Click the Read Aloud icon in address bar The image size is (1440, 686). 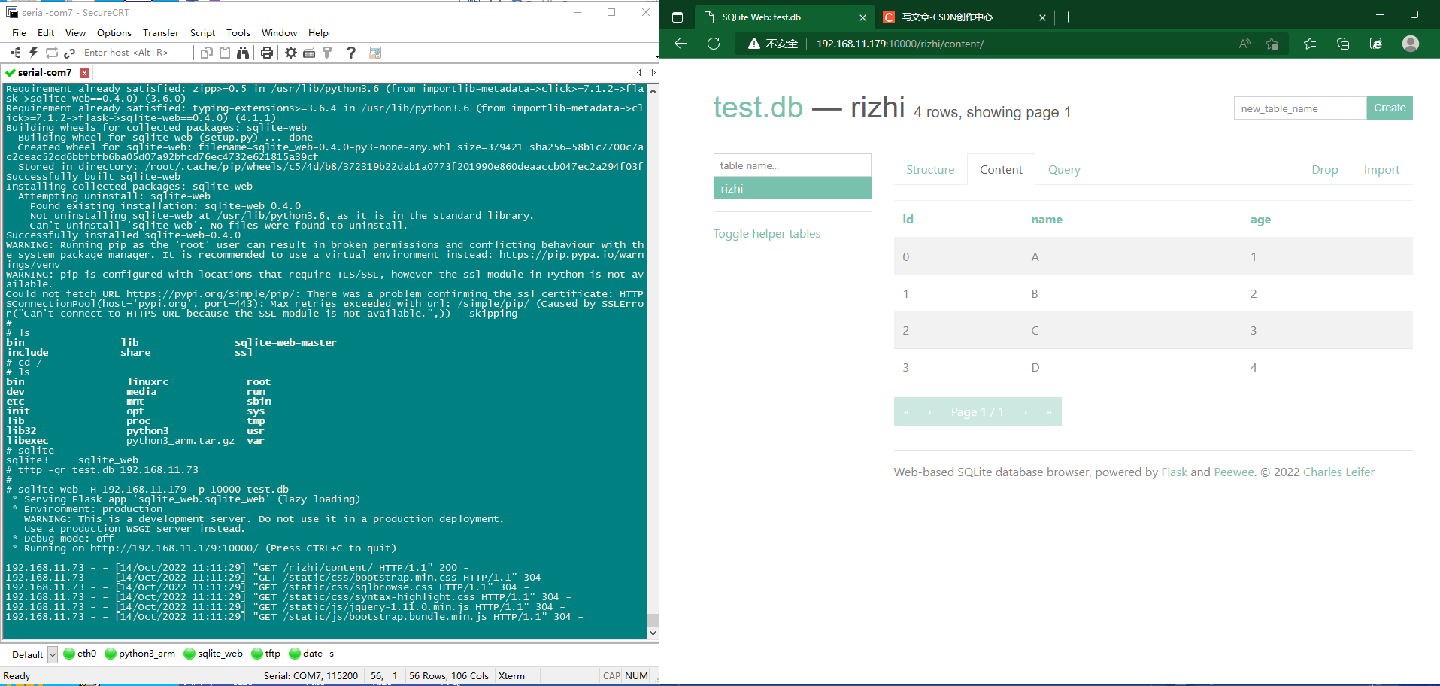1244,44
